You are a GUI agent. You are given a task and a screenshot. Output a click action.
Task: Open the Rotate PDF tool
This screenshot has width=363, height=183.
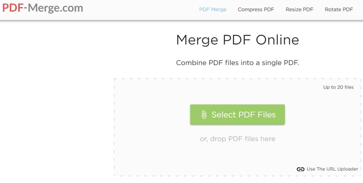pos(339,10)
